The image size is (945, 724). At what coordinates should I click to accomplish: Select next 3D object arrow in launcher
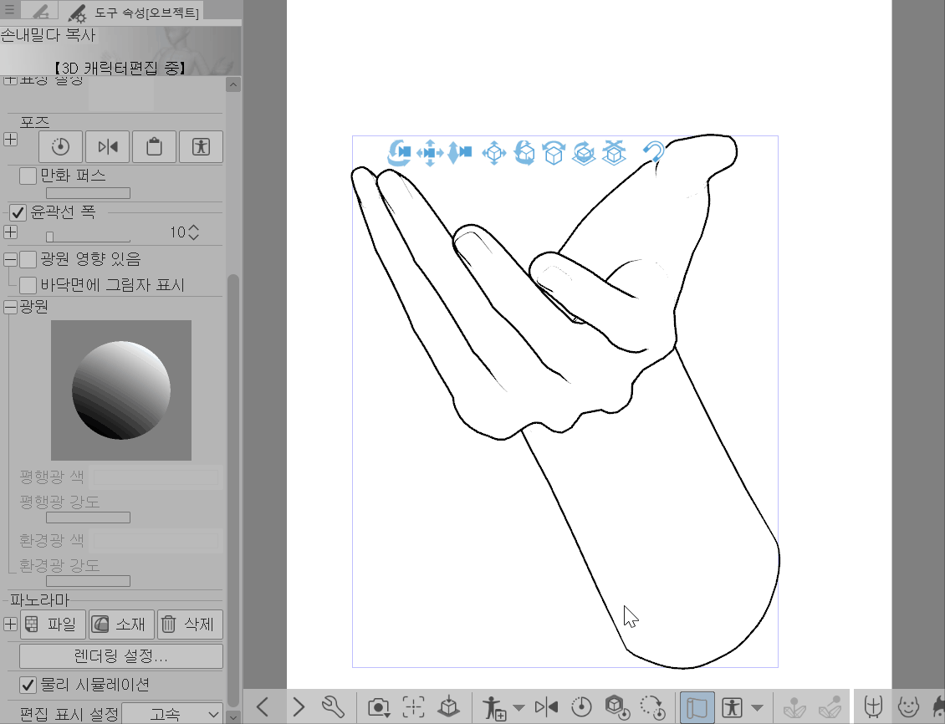[x=299, y=706]
